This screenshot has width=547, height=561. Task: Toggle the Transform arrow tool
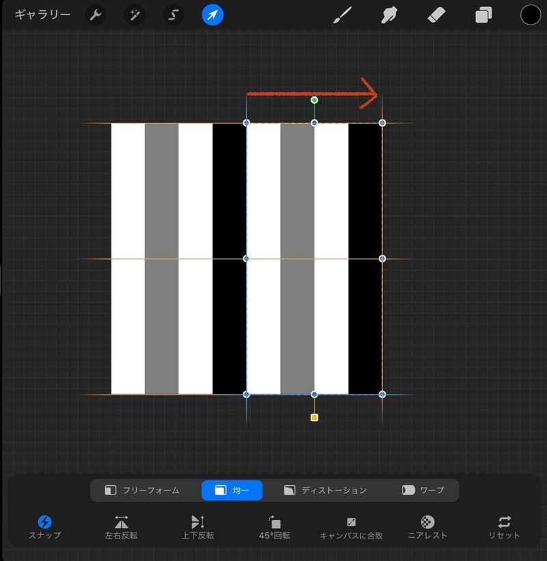pos(213,15)
